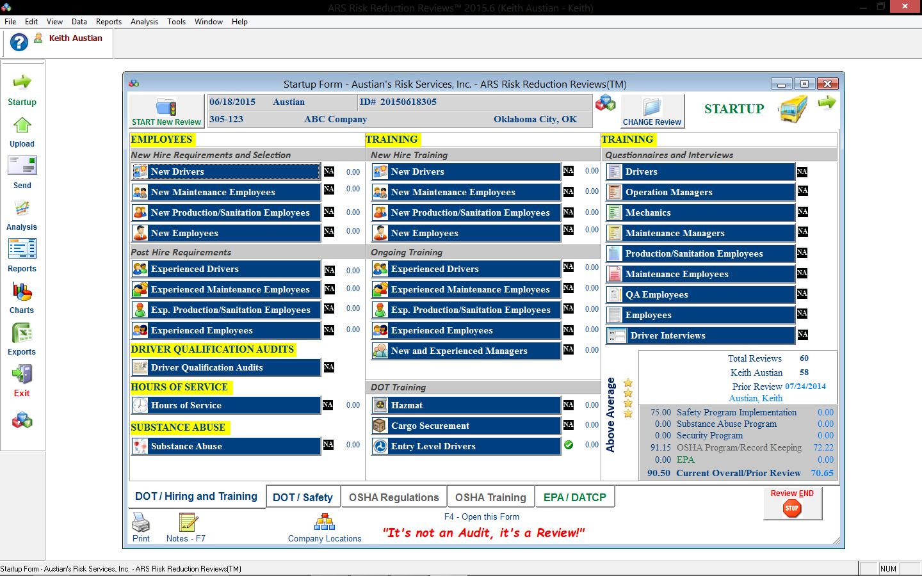Viewport: 922px width, 576px height.
Task: Click NA box beside Operation Managers
Action: click(x=802, y=191)
